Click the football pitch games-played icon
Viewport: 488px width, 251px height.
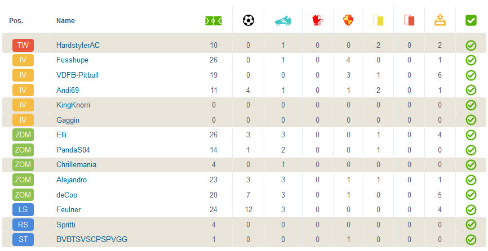tap(214, 21)
